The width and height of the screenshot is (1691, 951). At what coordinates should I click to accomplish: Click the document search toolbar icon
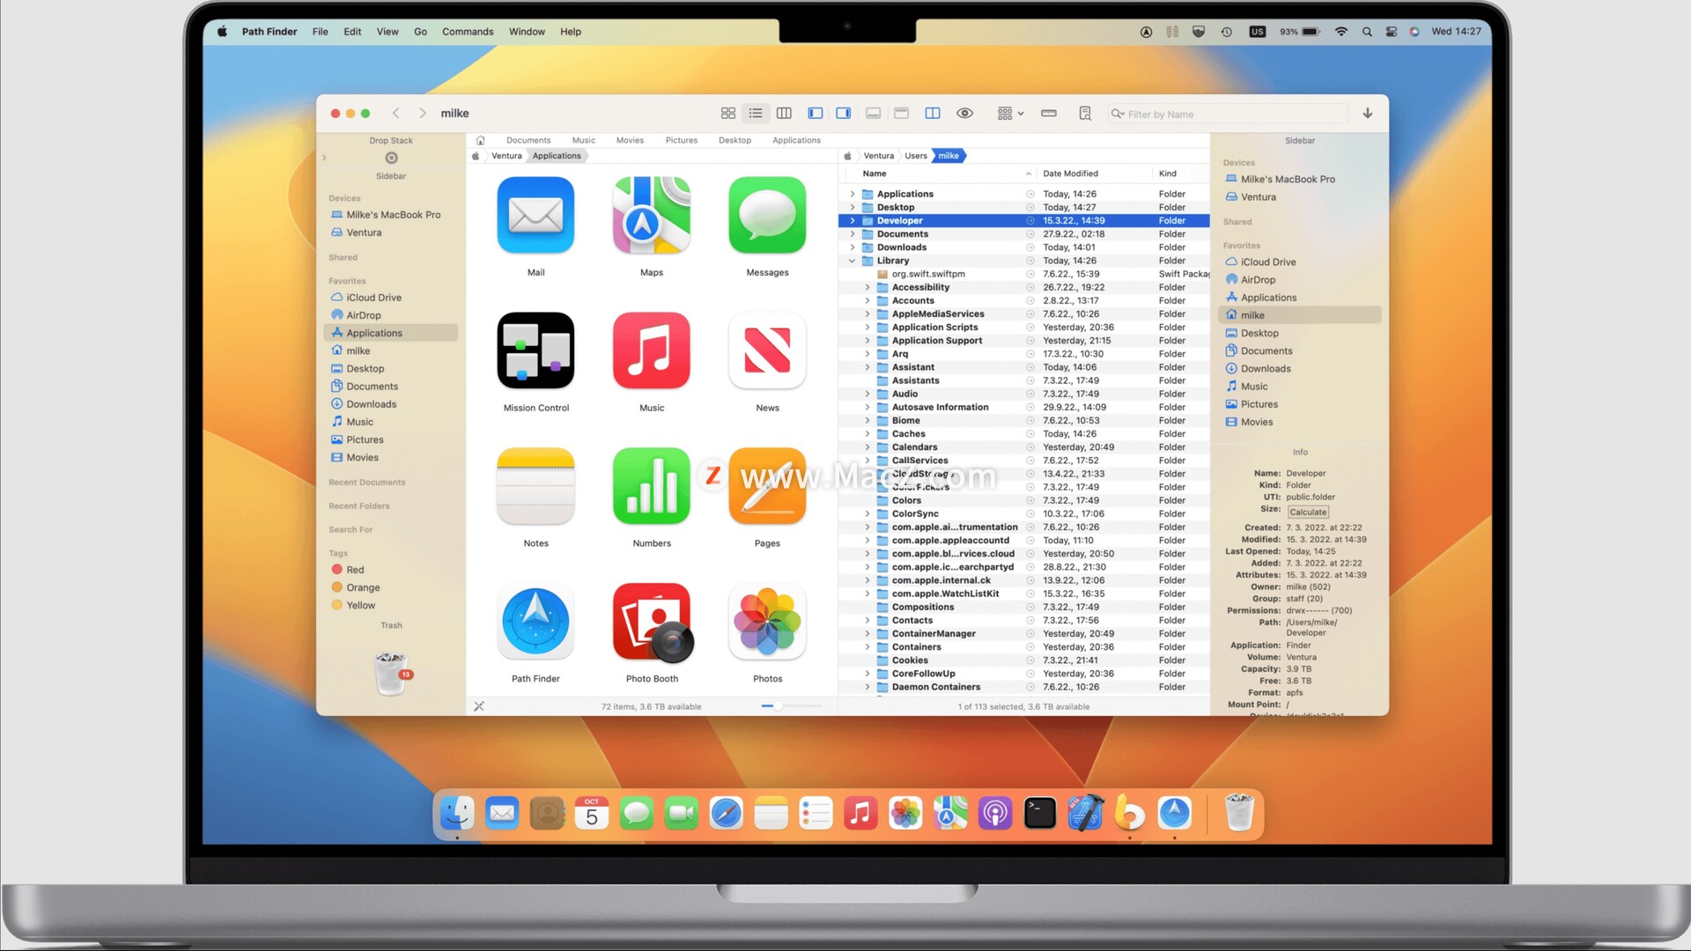[x=1085, y=114]
